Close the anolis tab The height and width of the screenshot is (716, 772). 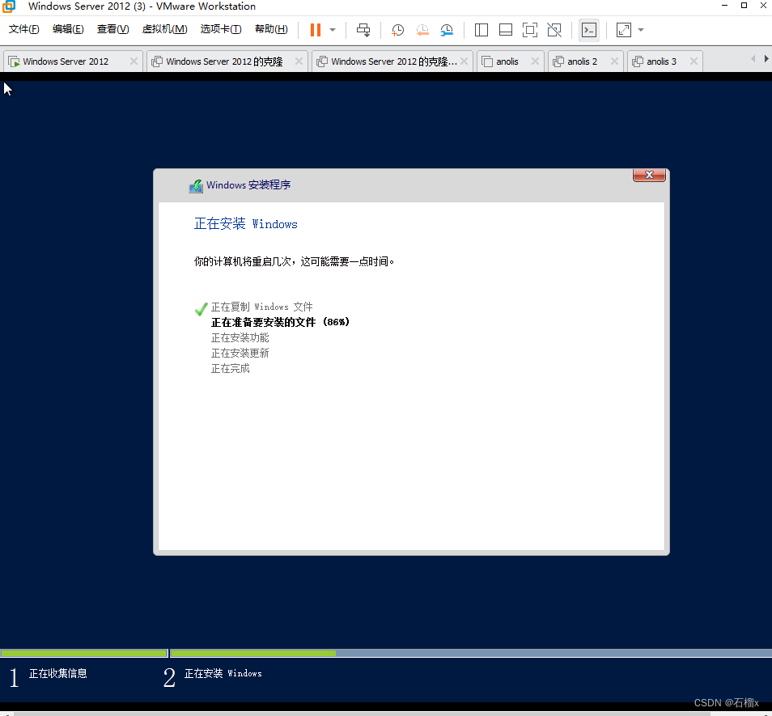[x=535, y=61]
